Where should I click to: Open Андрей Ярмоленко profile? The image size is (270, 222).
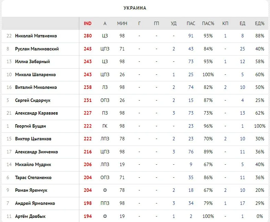(x=35, y=203)
